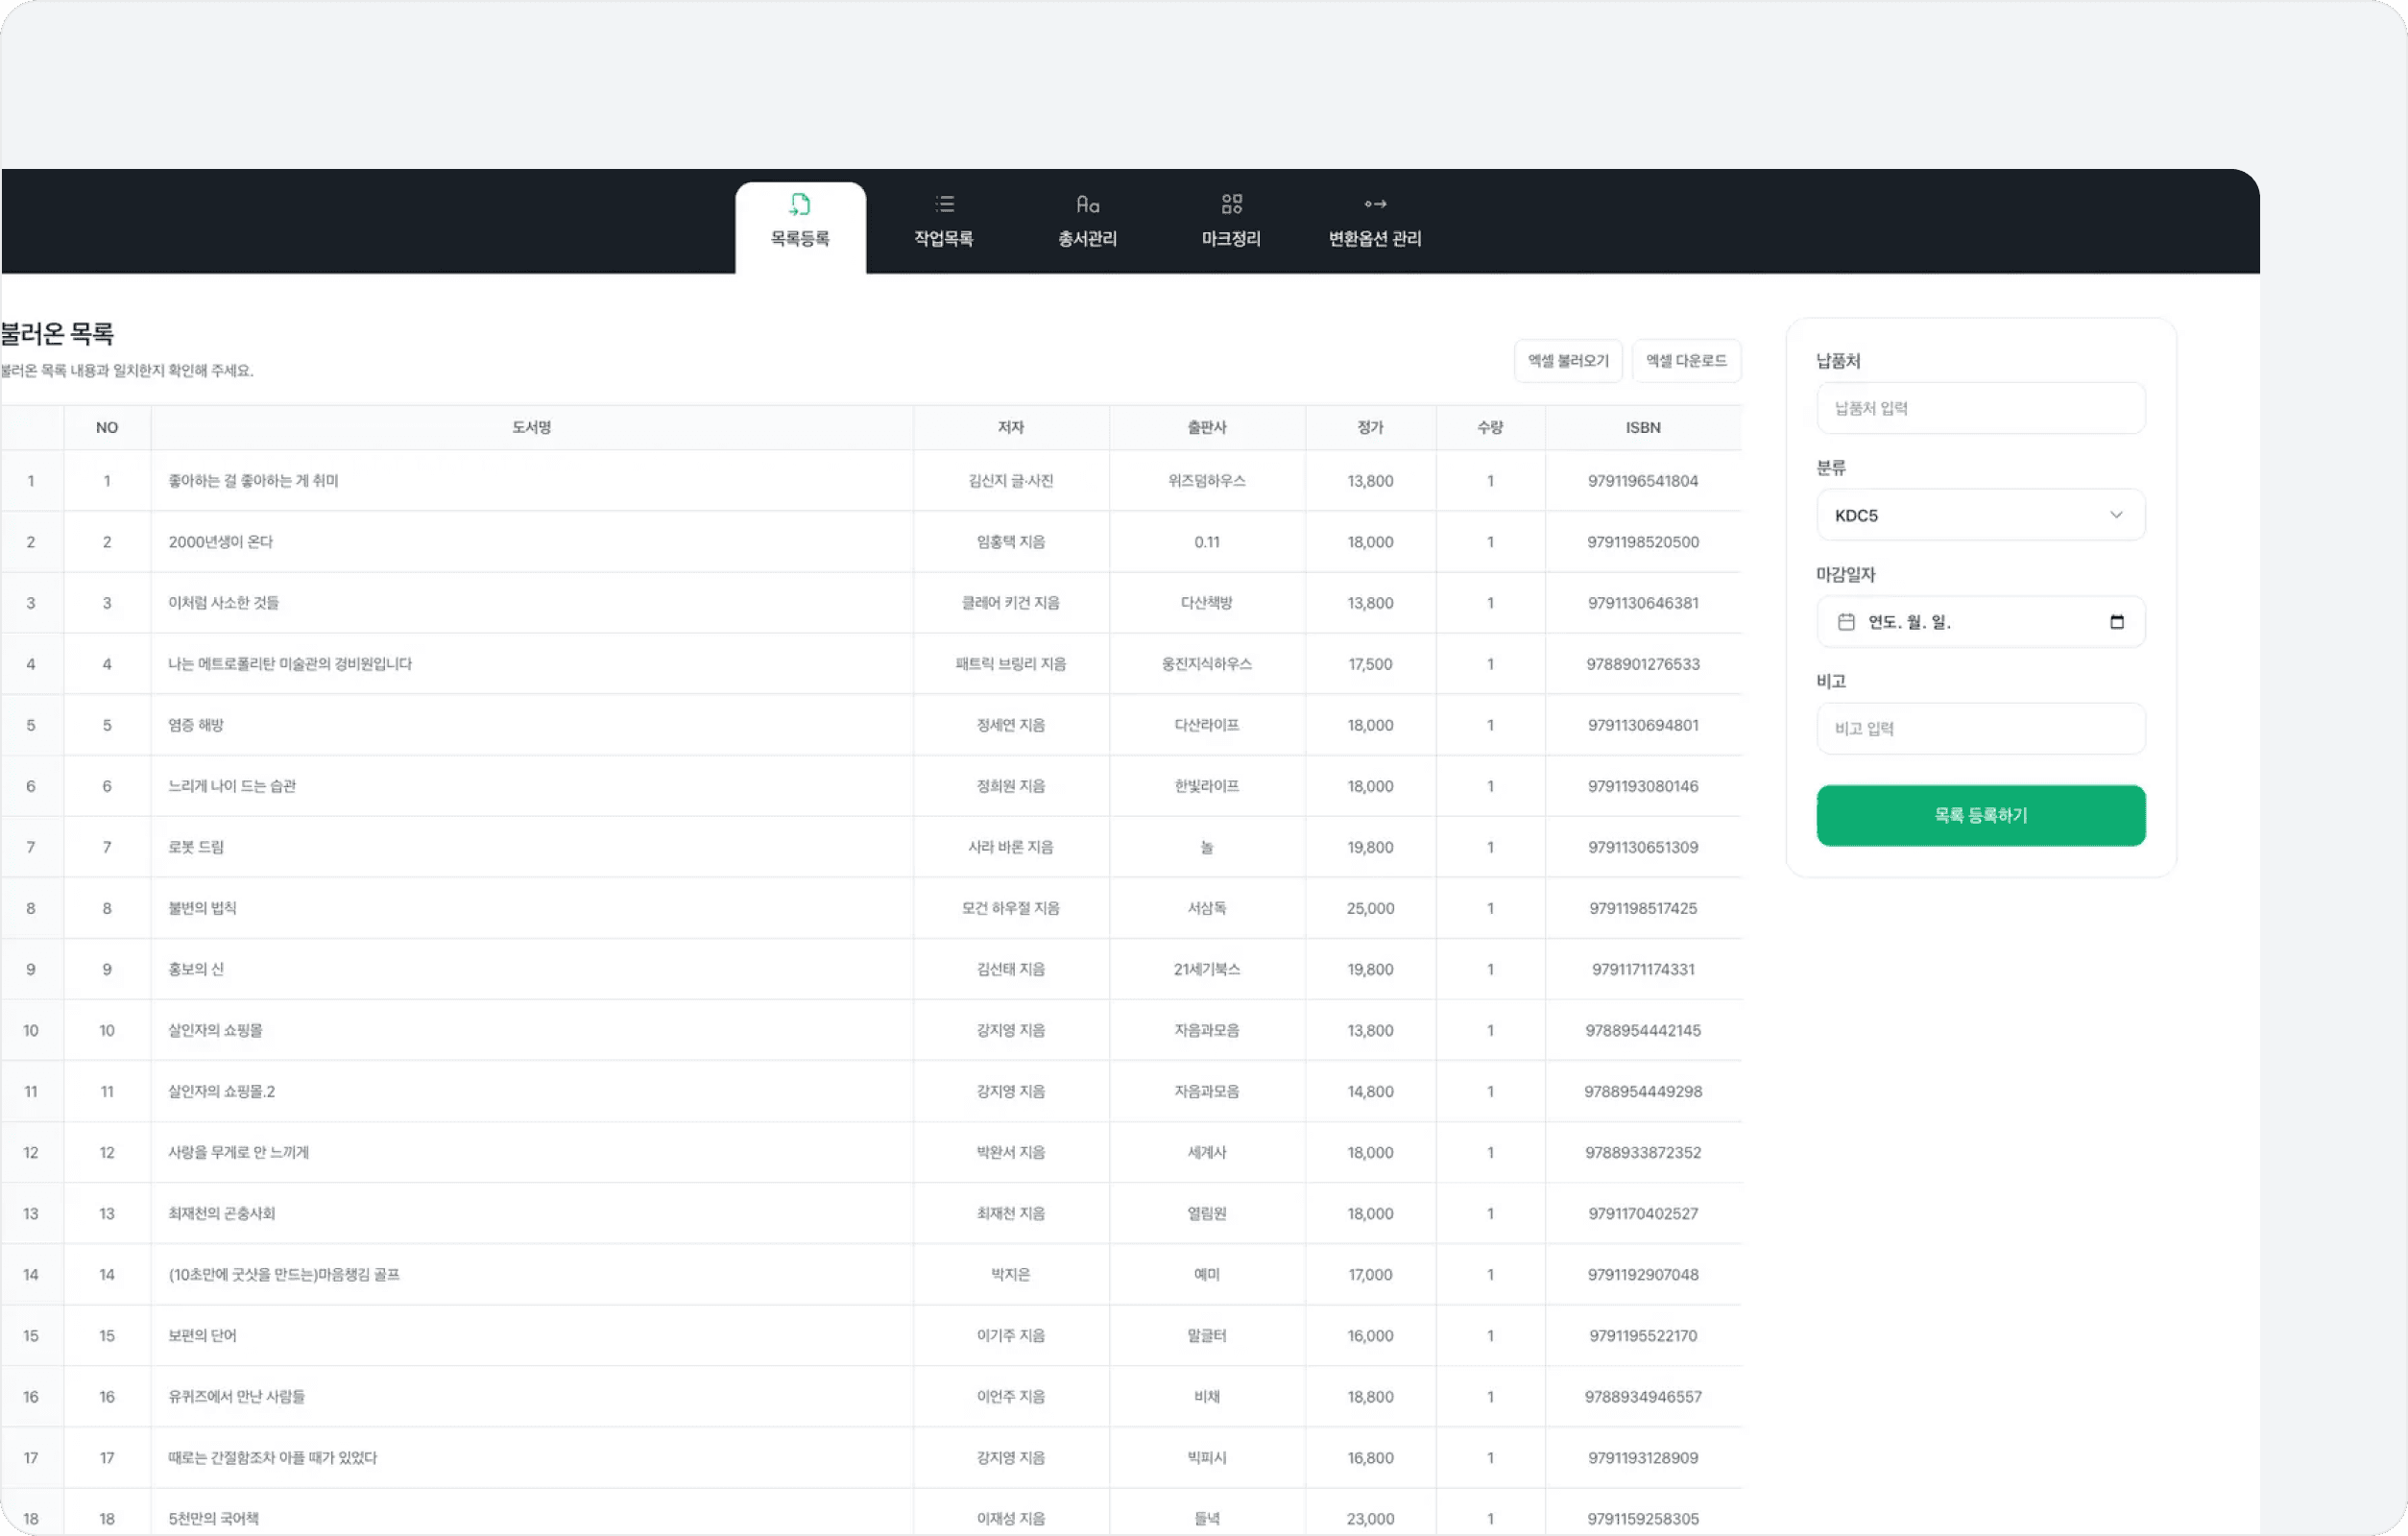Screen dimensions: 2408x1536
Task: Click the dropdown chevron next to KDC5
Action: pyautogui.click(x=2116, y=515)
